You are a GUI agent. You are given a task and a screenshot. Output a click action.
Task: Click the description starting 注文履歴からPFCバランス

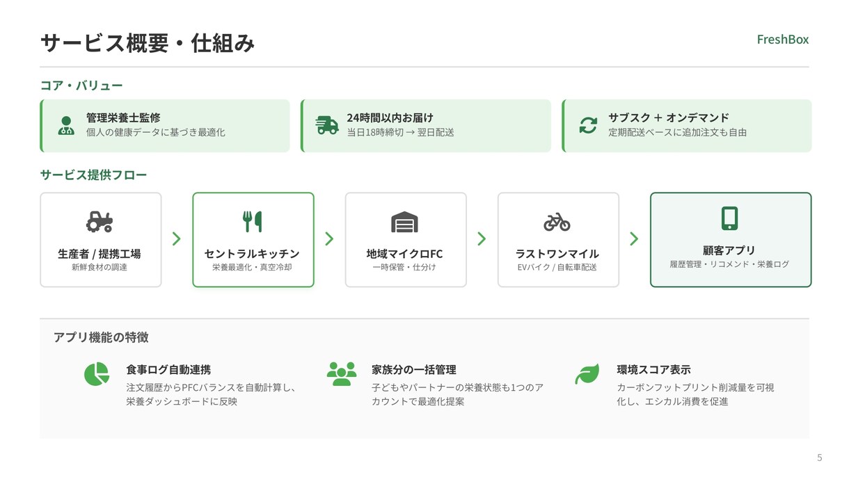click(212, 394)
